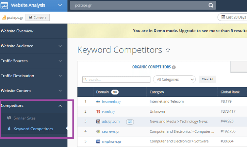The width and height of the screenshot is (247, 147).
Task: Click the Organic Competitors info icon
Action: (174, 67)
